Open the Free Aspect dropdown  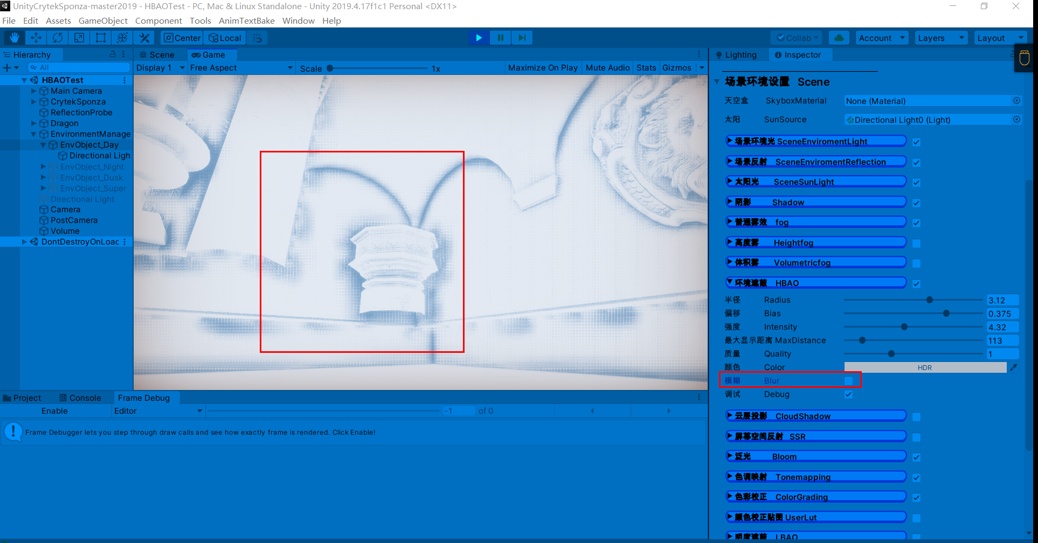(x=241, y=68)
